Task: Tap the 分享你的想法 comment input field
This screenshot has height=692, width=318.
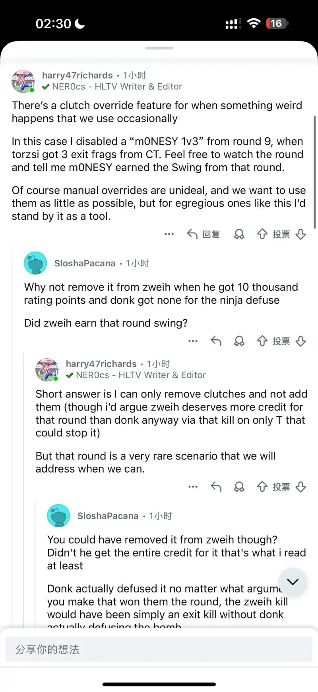Action: tap(159, 649)
